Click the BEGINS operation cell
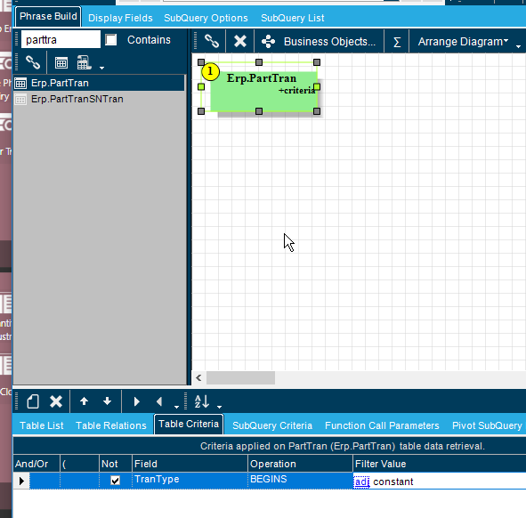 300,480
